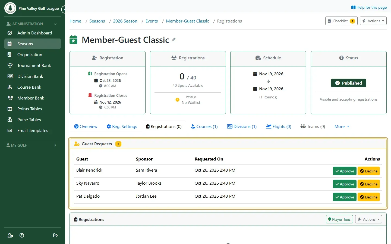Collapse the sidebar with the arrow button
The width and height of the screenshot is (391, 244).
point(64,9)
